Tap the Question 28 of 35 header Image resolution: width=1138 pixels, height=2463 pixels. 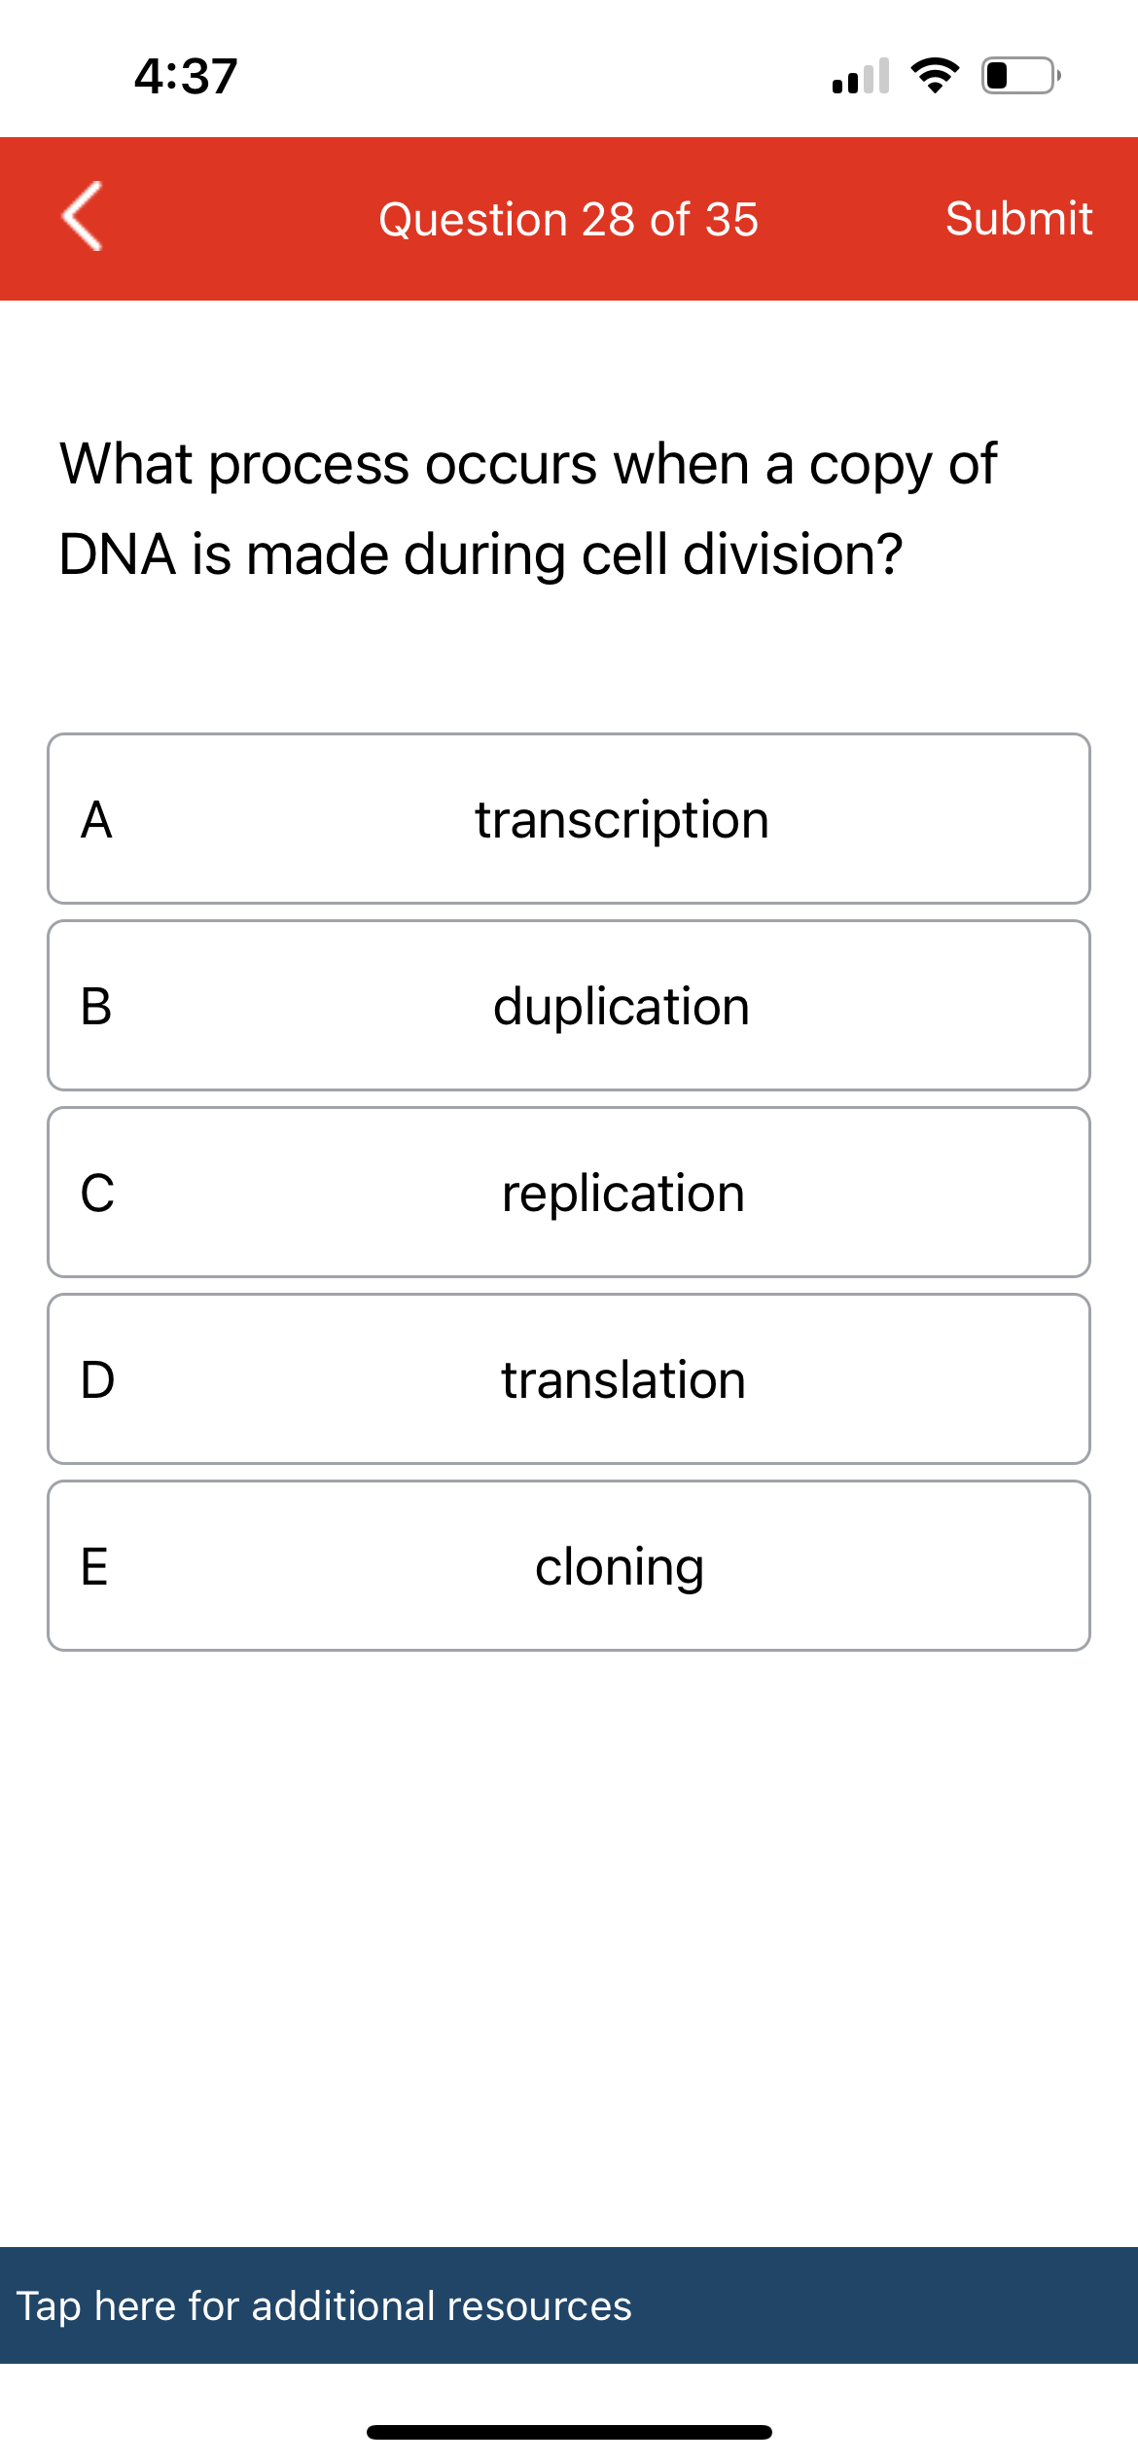pos(569,218)
